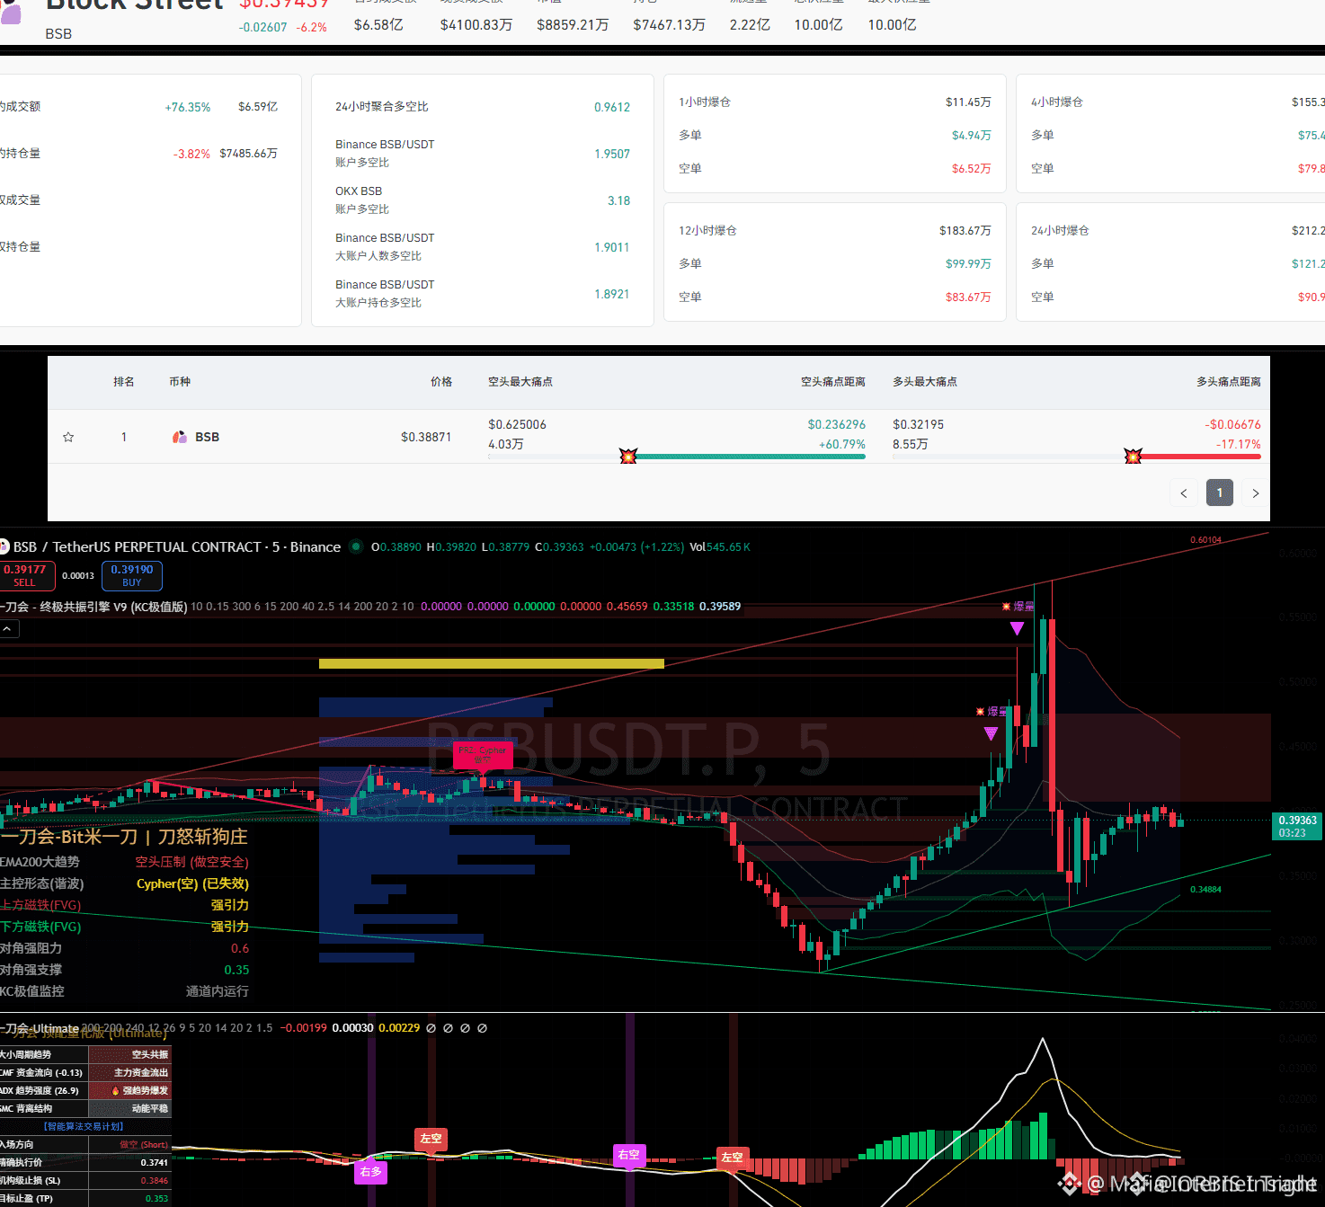Sort by the 价格 column header
Image resolution: width=1325 pixels, height=1207 pixels.
441,382
